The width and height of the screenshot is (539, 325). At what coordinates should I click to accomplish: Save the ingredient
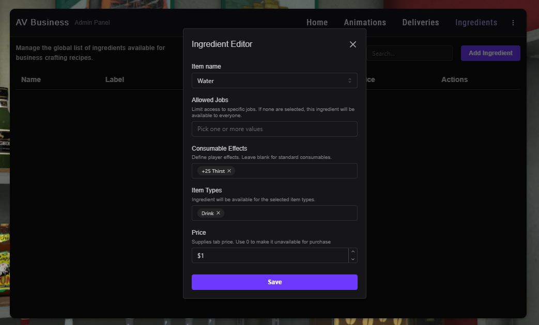click(274, 282)
